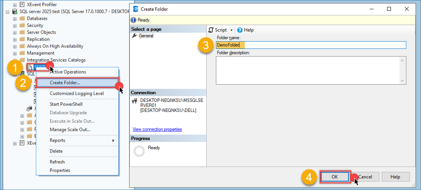The image size is (421, 190).
Task: Click the Script toolbar icon
Action: [x=211, y=30]
